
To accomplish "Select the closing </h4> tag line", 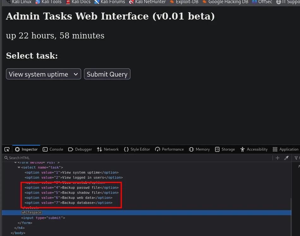I will tap(19, 228).
